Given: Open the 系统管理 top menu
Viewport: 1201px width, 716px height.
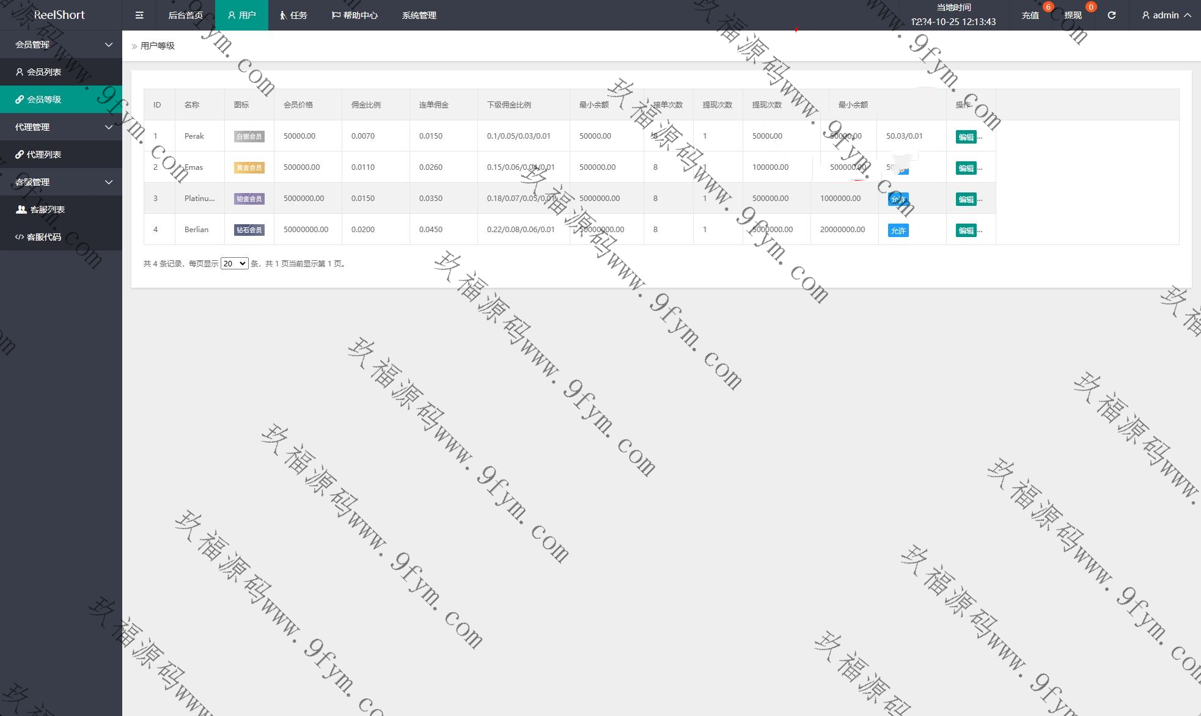Looking at the screenshot, I should pos(419,15).
